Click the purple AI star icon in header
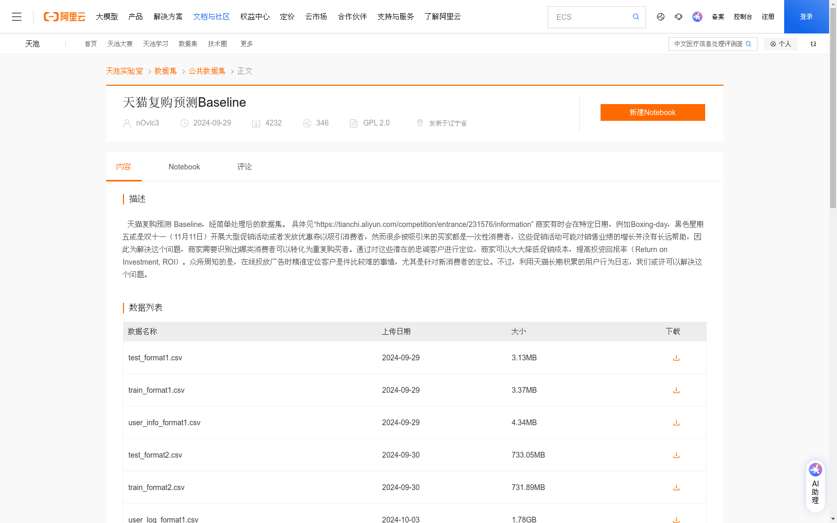This screenshot has width=837, height=523. pyautogui.click(x=697, y=17)
